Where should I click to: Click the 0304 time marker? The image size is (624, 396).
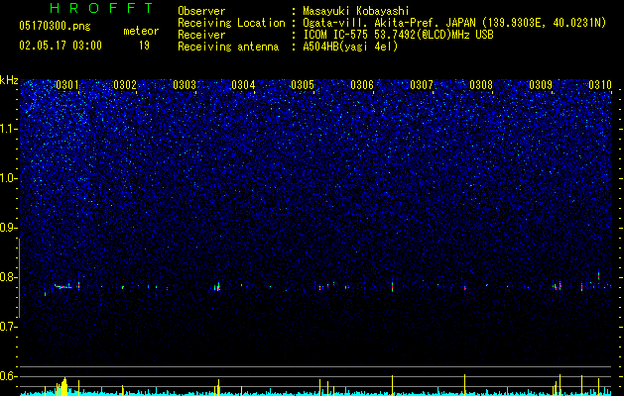[x=243, y=85]
